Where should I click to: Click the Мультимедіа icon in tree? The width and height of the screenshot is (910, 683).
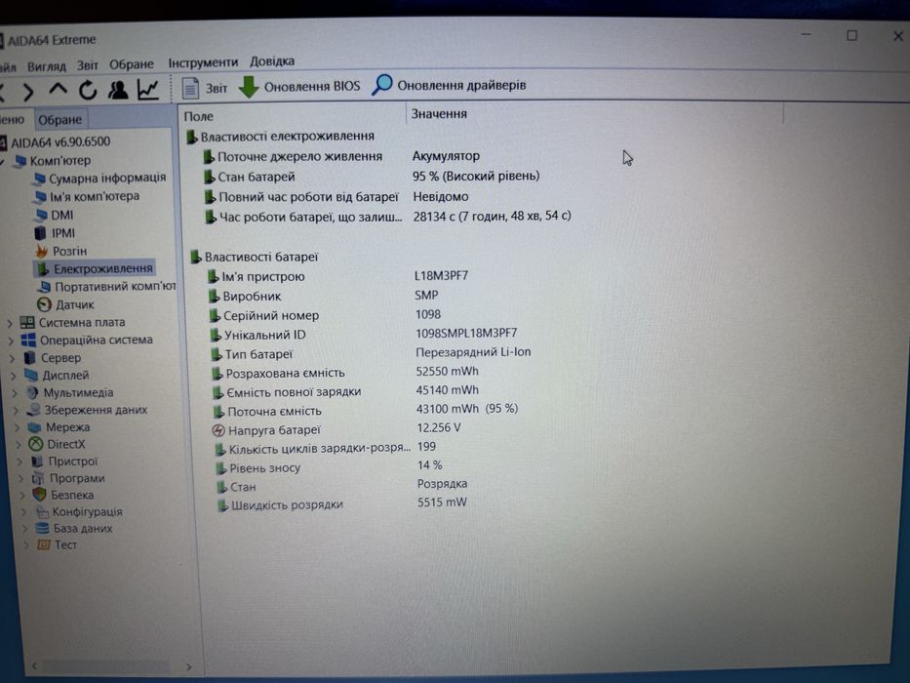[32, 392]
